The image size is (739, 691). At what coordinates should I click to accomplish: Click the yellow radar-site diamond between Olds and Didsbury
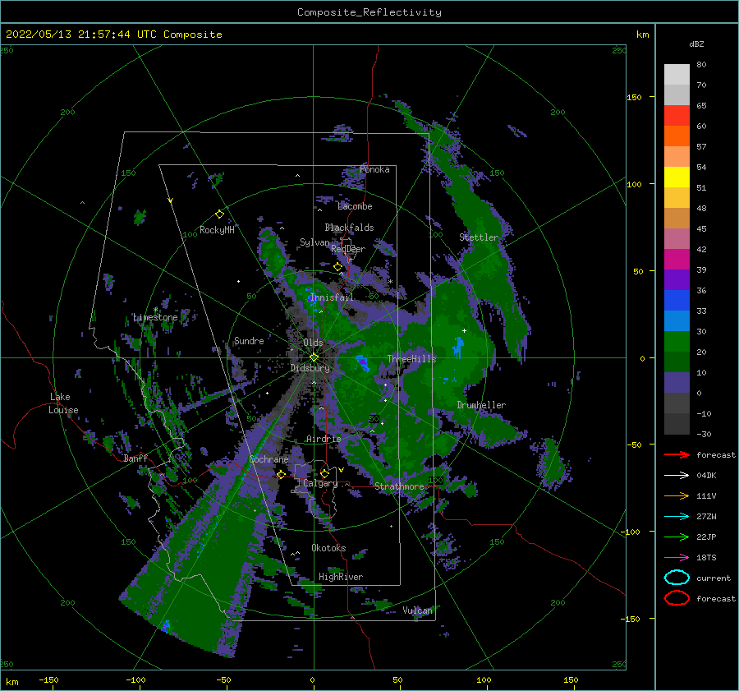pos(314,357)
